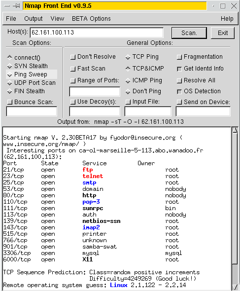Open the BETA Options menu
This screenshot has width=240, height=291.
pos(91,19)
